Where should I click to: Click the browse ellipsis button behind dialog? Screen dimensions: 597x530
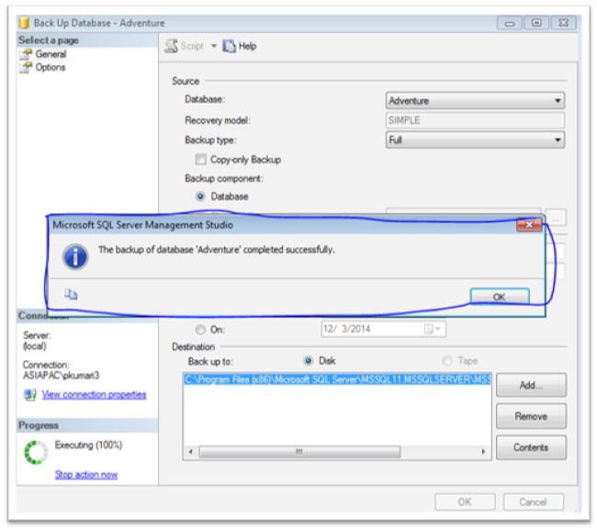pos(557,218)
